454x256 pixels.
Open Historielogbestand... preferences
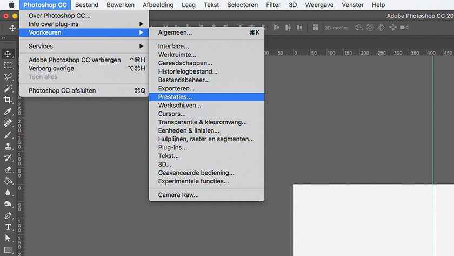tap(206, 71)
